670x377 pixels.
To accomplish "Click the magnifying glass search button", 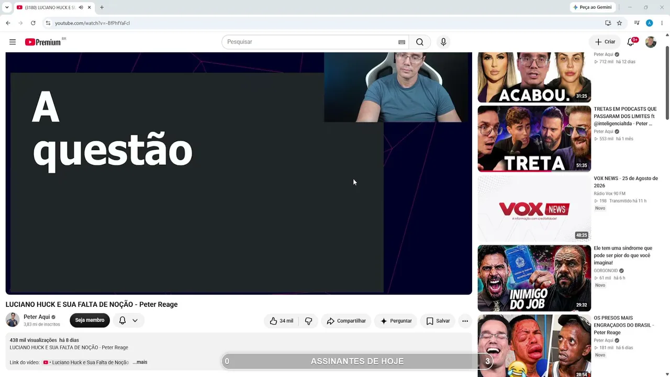I will coord(420,42).
